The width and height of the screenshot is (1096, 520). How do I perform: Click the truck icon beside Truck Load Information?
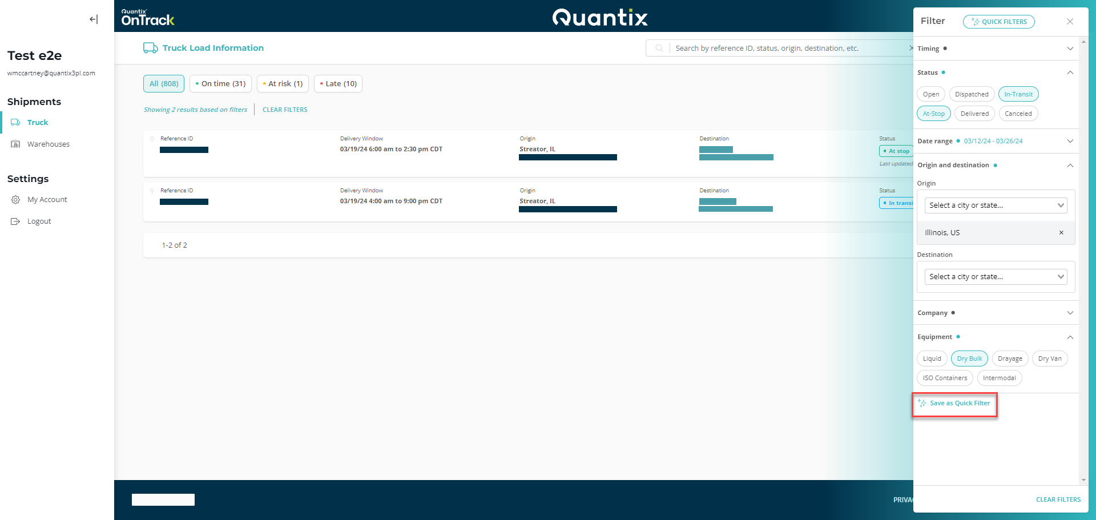tap(150, 48)
